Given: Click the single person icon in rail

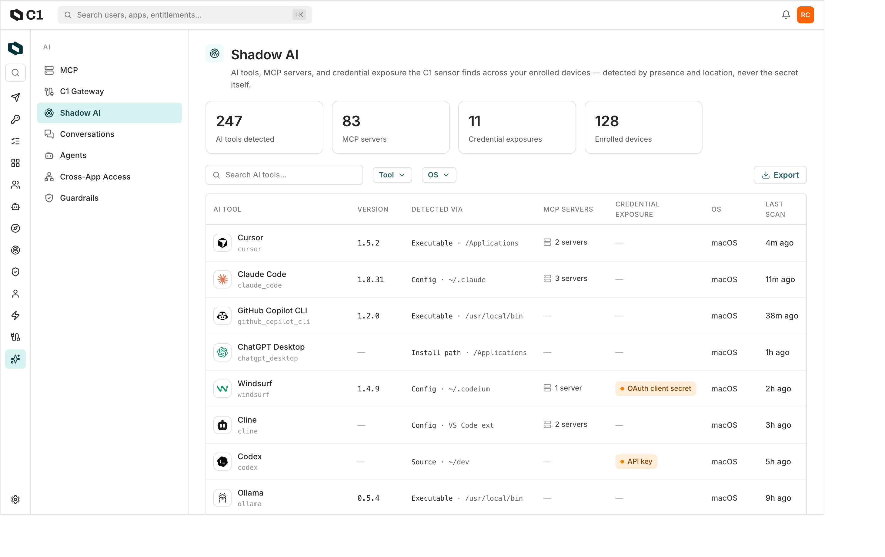Looking at the screenshot, I should tap(15, 294).
